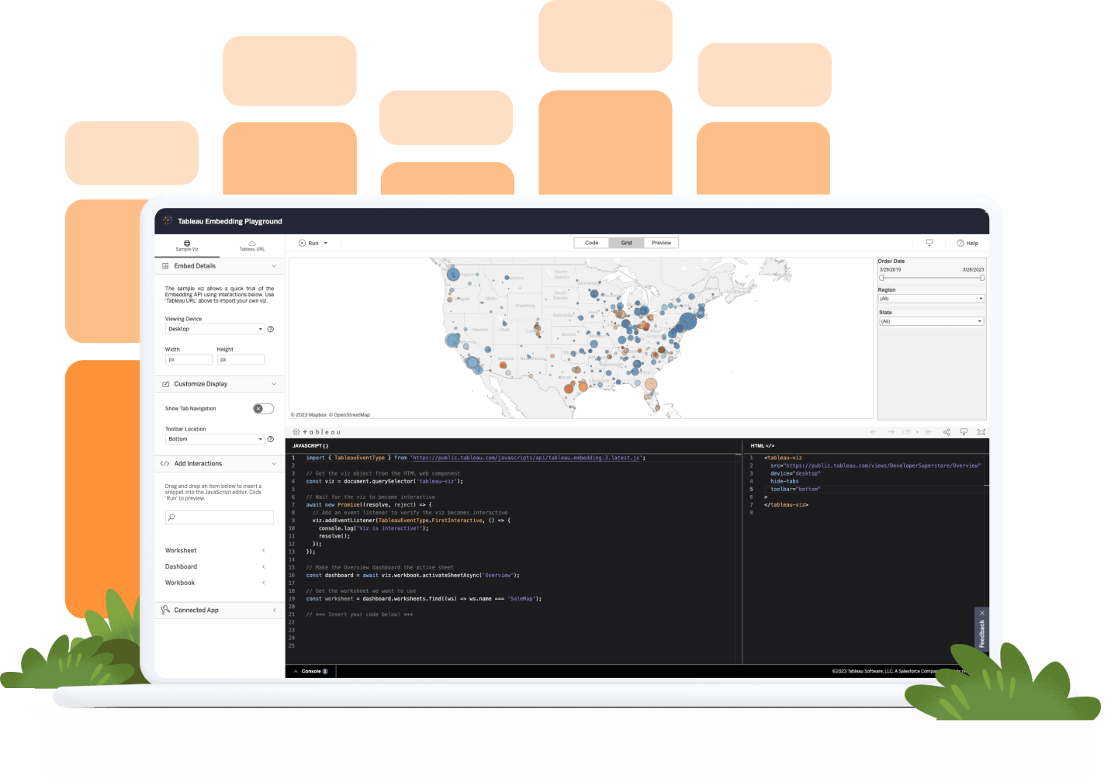Enter full screen using the viz toolbar icon
The image size is (1111, 782).
point(981,432)
